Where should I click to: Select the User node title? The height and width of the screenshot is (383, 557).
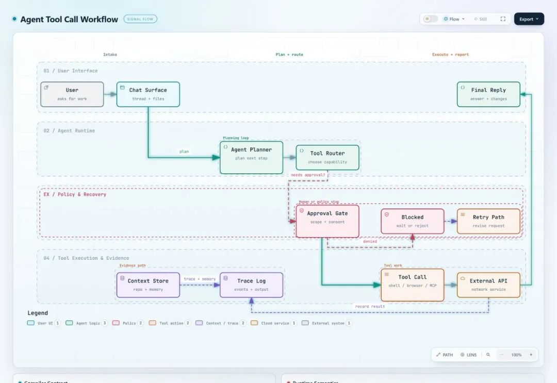[72, 90]
